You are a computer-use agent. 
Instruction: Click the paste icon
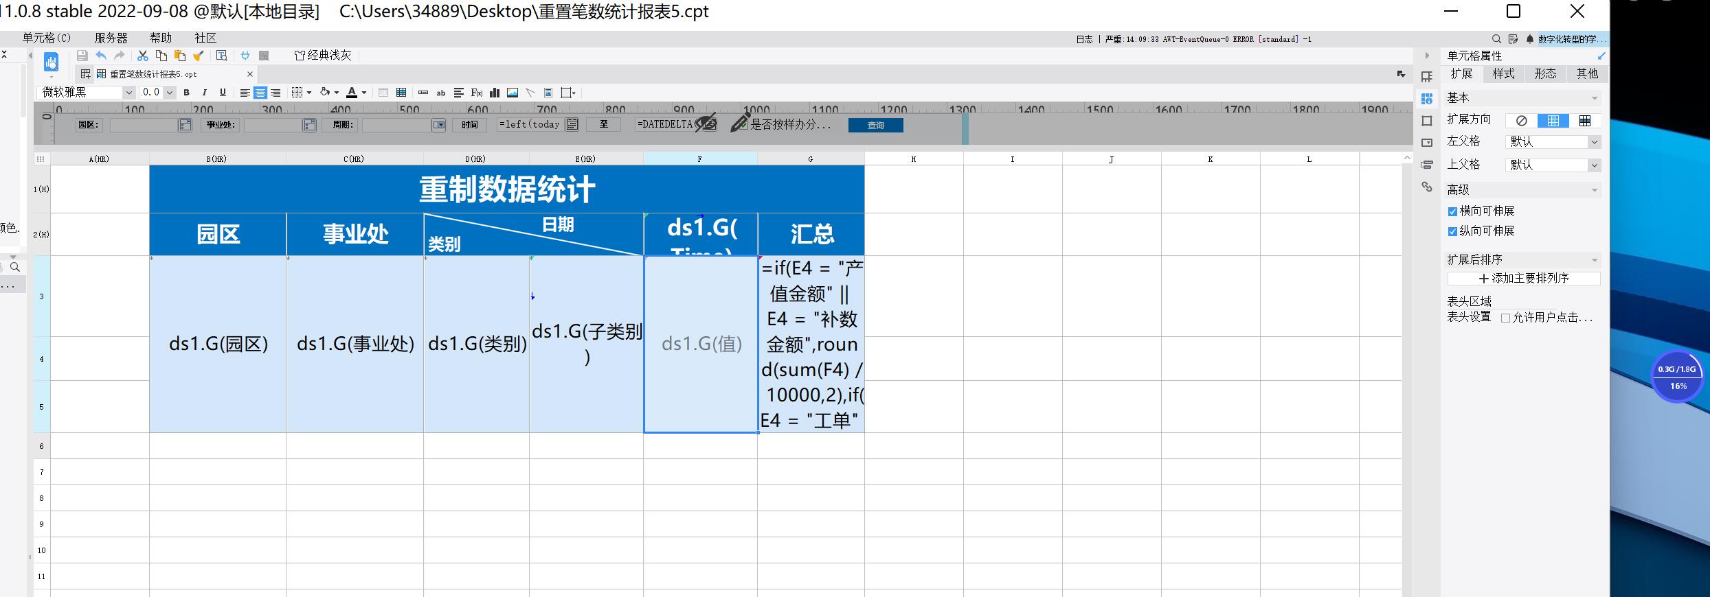(180, 56)
